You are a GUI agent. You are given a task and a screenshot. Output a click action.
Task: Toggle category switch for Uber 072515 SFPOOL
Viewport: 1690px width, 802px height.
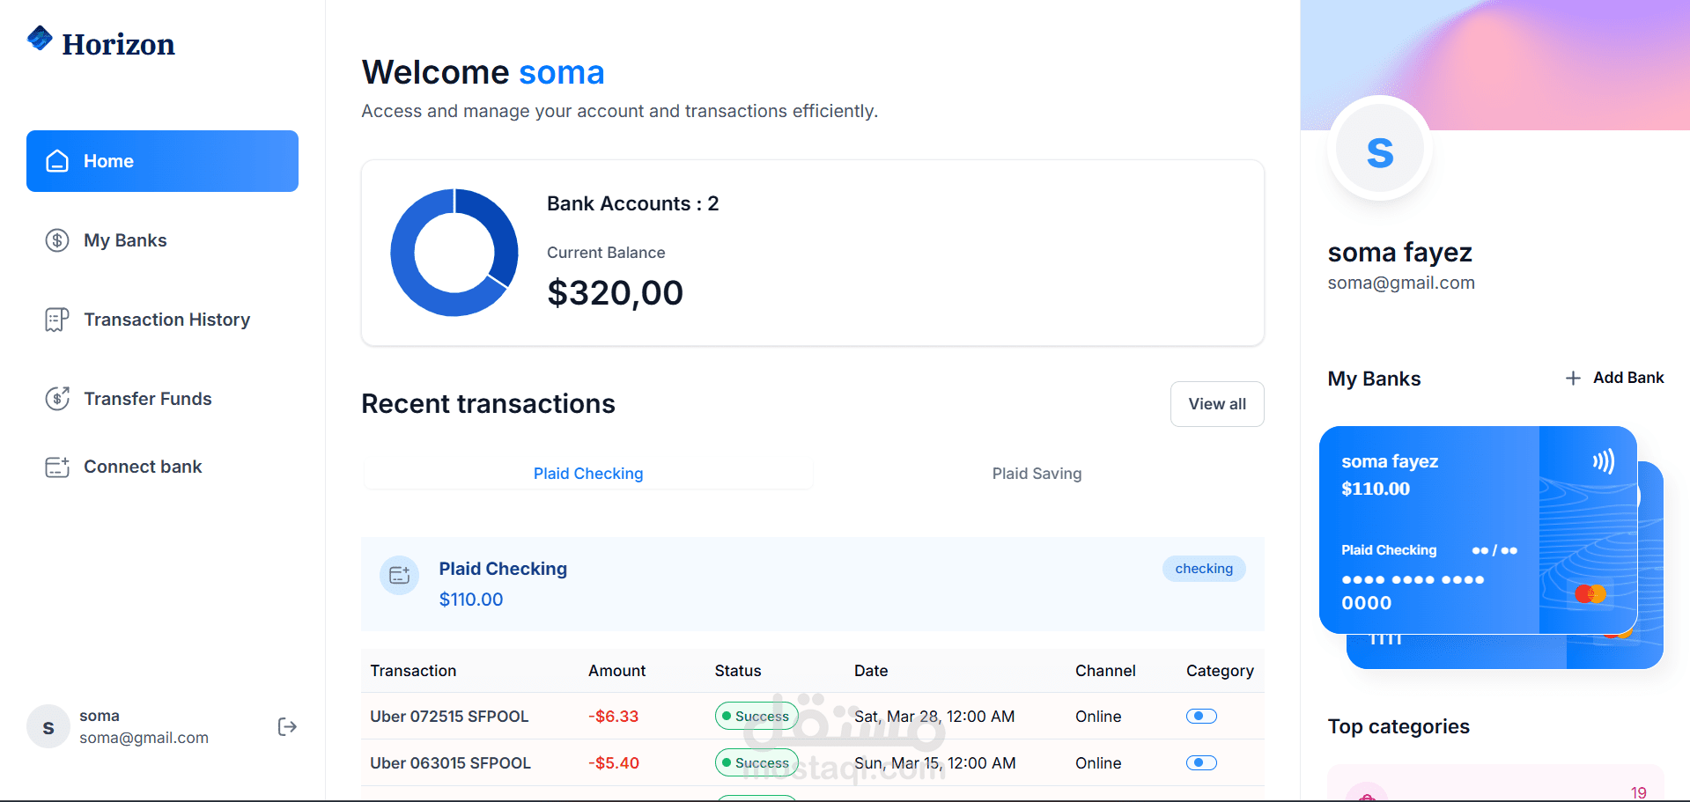(1201, 717)
